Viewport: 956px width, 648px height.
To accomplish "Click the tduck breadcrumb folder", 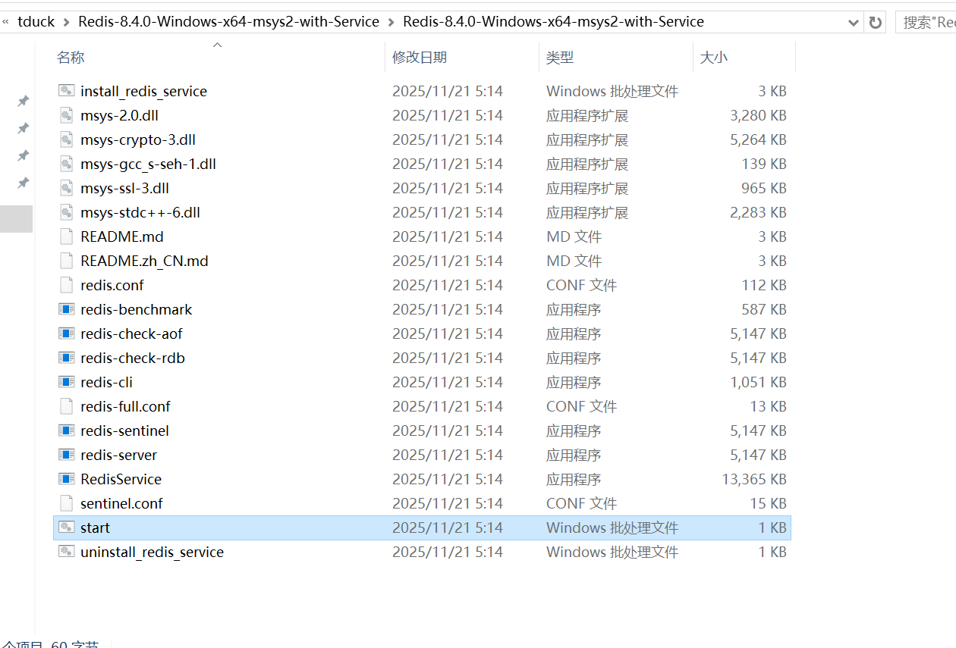I will click(36, 22).
